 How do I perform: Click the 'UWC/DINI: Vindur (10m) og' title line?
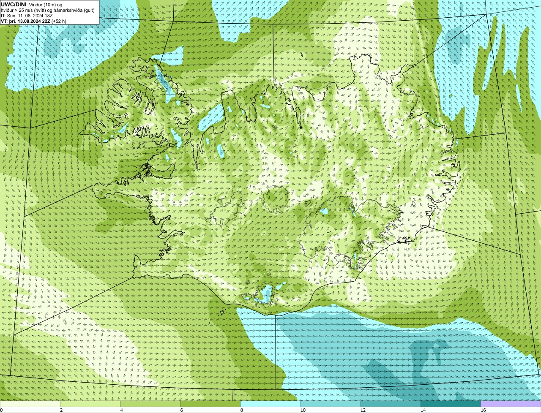[x=32, y=4]
